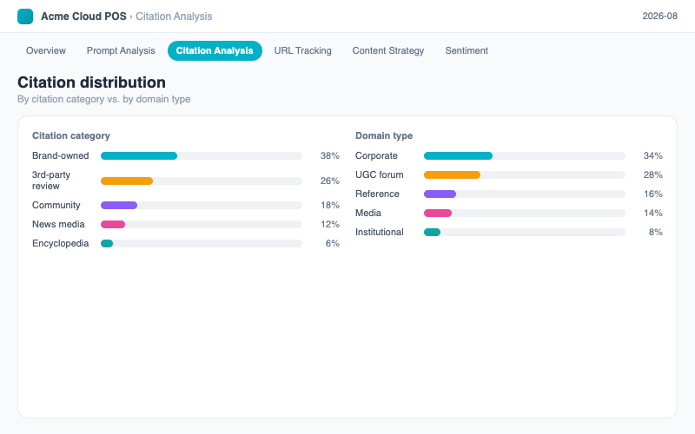This screenshot has height=434, width=695.
Task: Click the Reference progress bar
Action: pos(525,194)
